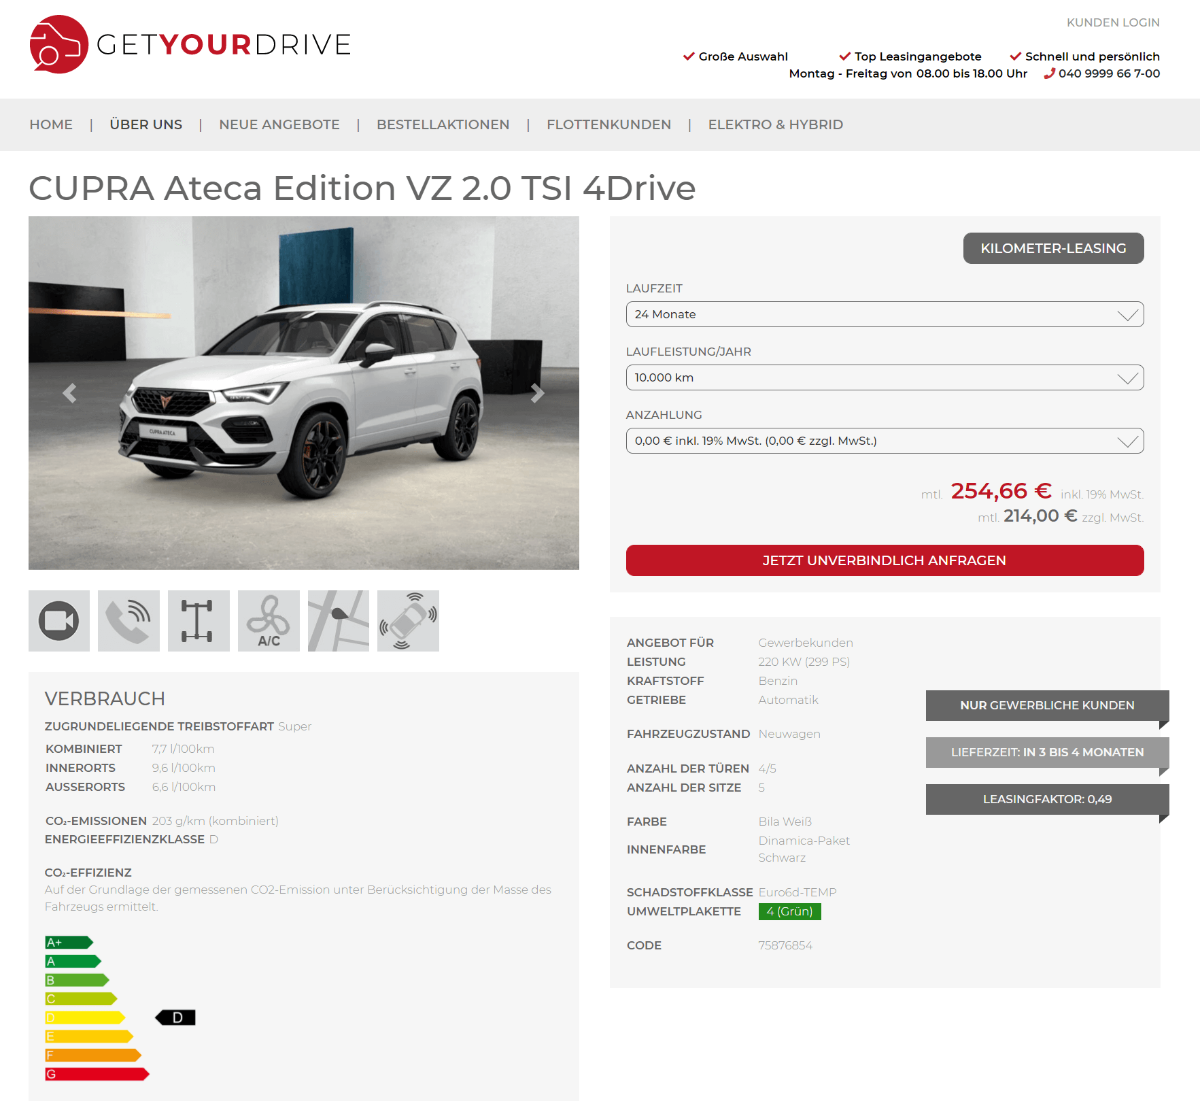Click the 203 g/km (kombiniert) emission value
This screenshot has height=1114, width=1200.
[x=216, y=821]
